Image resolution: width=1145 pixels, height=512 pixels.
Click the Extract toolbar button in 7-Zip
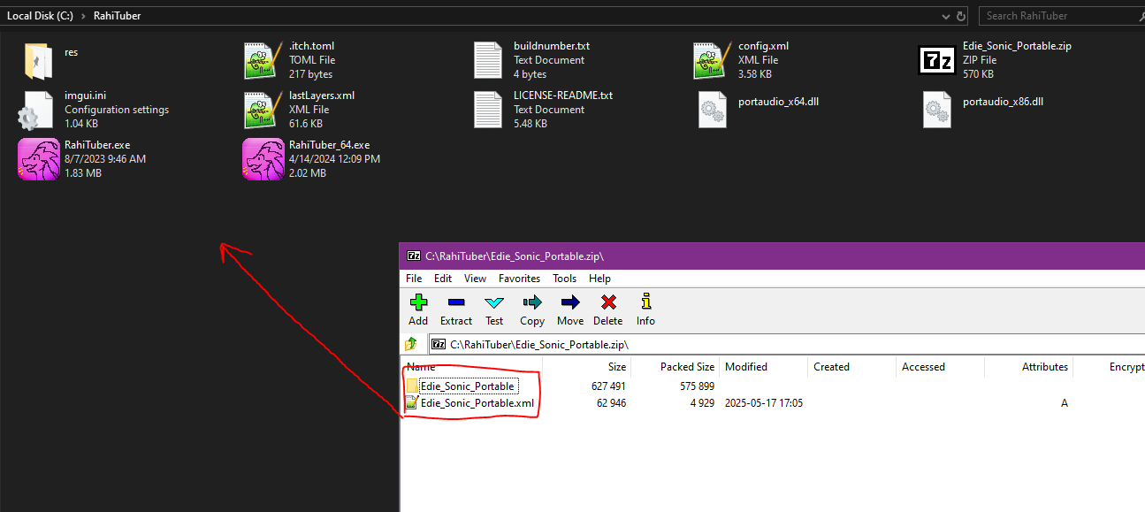(456, 309)
